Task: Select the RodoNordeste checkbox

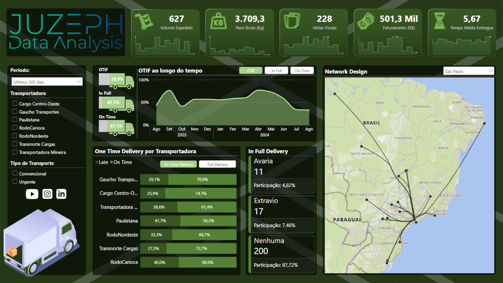Action: tap(15, 136)
